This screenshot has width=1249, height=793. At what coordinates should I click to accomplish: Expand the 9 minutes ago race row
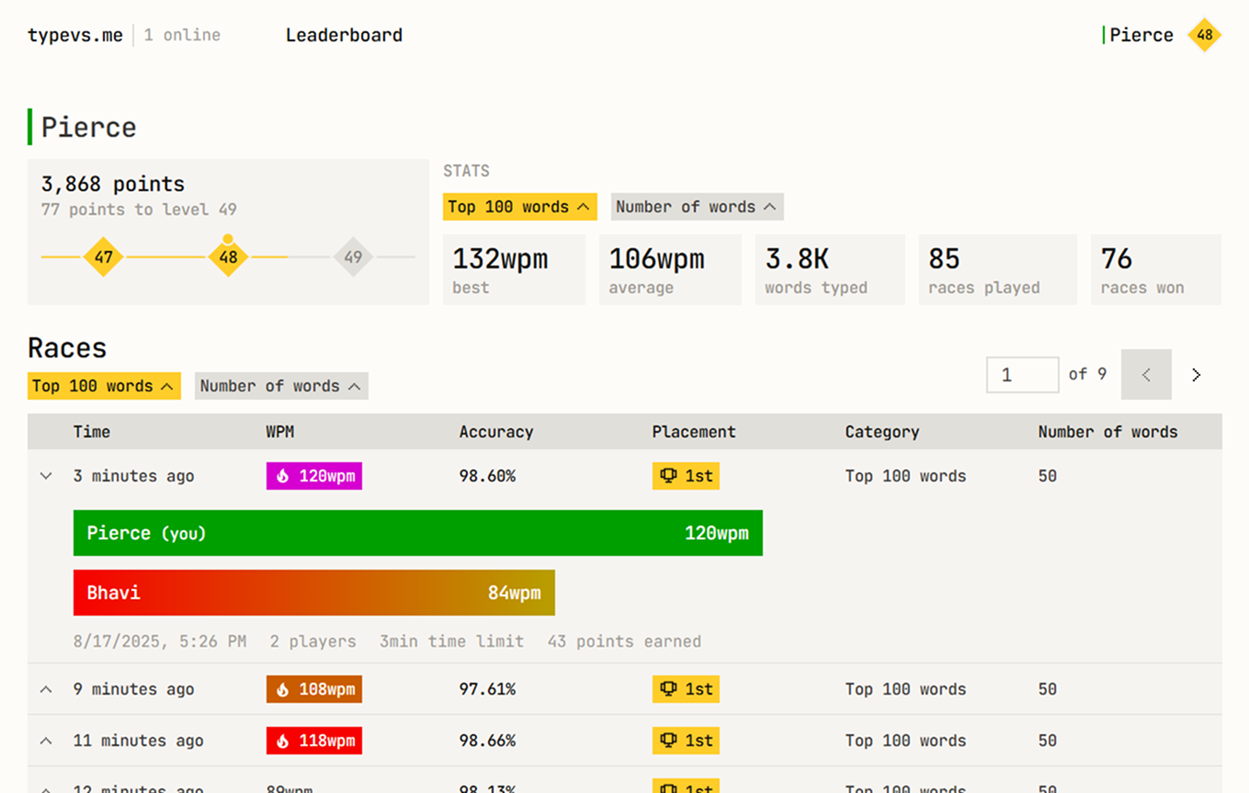click(x=46, y=689)
